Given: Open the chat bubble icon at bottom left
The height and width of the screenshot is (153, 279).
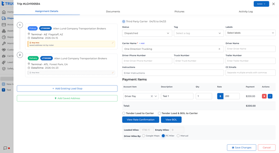Looking at the screenshot, I should [5, 148].
